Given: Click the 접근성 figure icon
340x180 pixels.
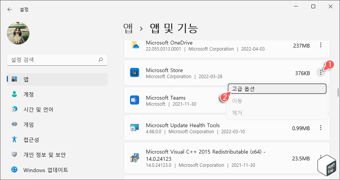Looking at the screenshot, I should click(x=15, y=139).
